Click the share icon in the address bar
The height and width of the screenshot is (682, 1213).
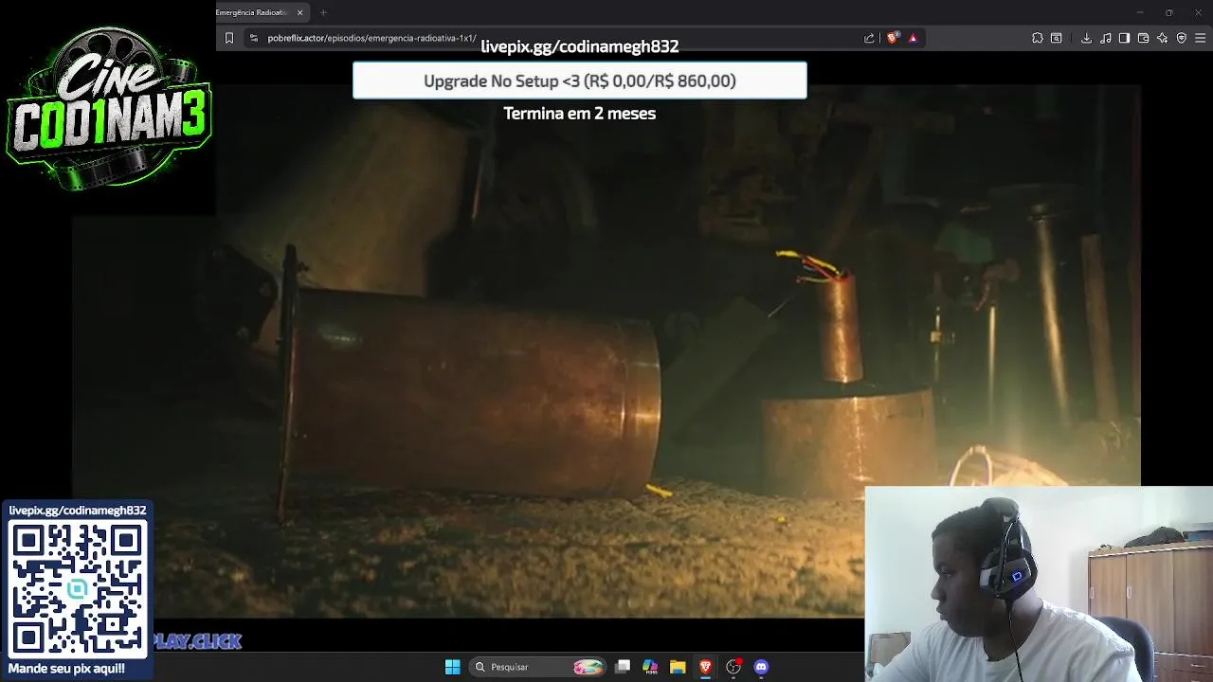tap(869, 38)
